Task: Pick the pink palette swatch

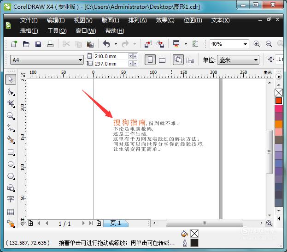Action: pyautogui.click(x=279, y=108)
